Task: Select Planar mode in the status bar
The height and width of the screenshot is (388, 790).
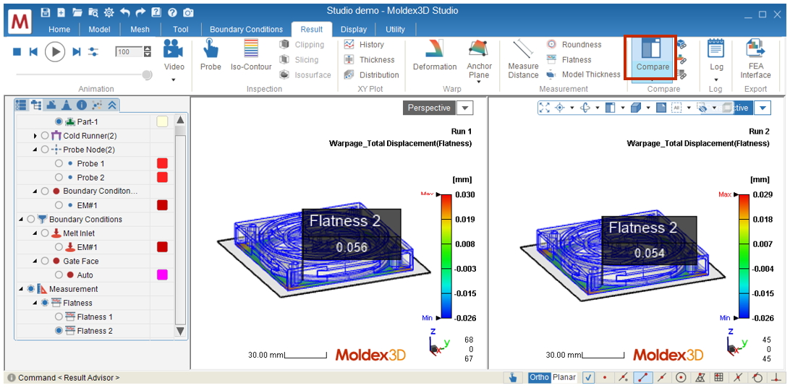Action: 564,377
